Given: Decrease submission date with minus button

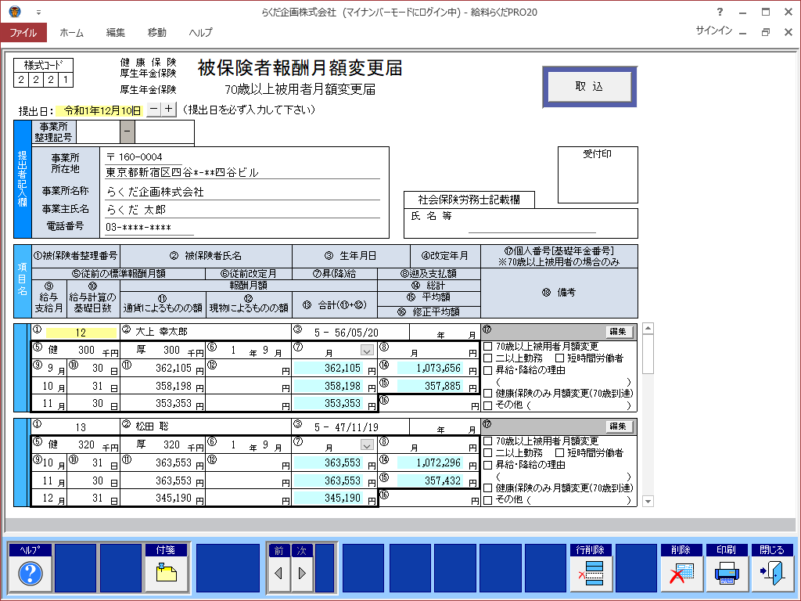Looking at the screenshot, I should pos(153,110).
